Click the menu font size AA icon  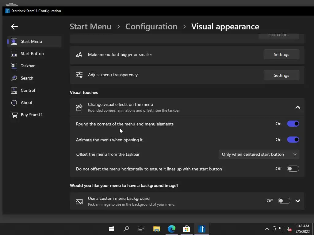[79, 54]
